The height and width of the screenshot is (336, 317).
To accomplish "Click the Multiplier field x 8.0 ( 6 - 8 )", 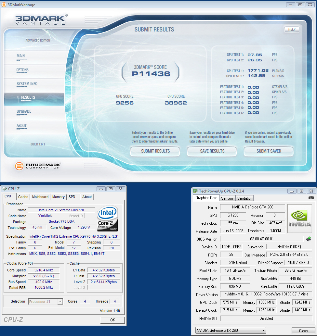I will (x=44, y=276).
